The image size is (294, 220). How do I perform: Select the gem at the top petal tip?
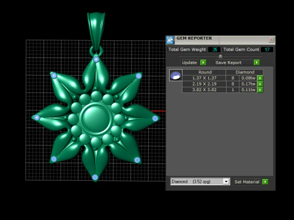[96, 59]
